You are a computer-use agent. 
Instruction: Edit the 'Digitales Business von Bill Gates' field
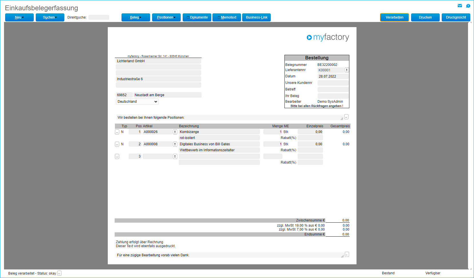[219, 144]
